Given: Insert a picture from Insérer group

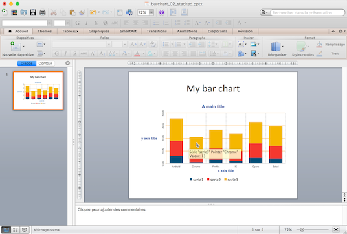Looking at the screenshot, I should coord(253,45).
